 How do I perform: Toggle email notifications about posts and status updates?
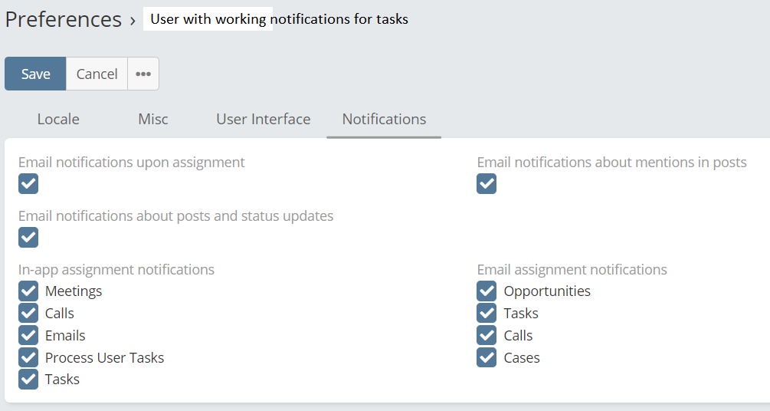pos(28,238)
